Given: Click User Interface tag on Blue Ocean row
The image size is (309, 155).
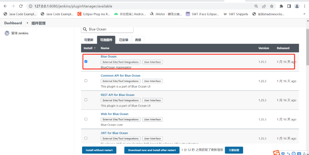Looking at the screenshot, I should coord(152,62).
